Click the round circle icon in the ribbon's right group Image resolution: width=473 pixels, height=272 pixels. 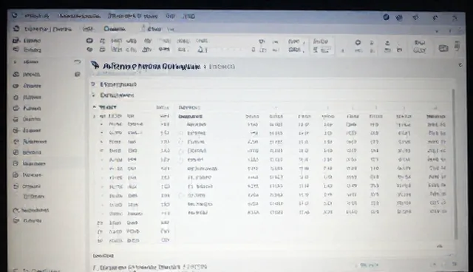358,43
